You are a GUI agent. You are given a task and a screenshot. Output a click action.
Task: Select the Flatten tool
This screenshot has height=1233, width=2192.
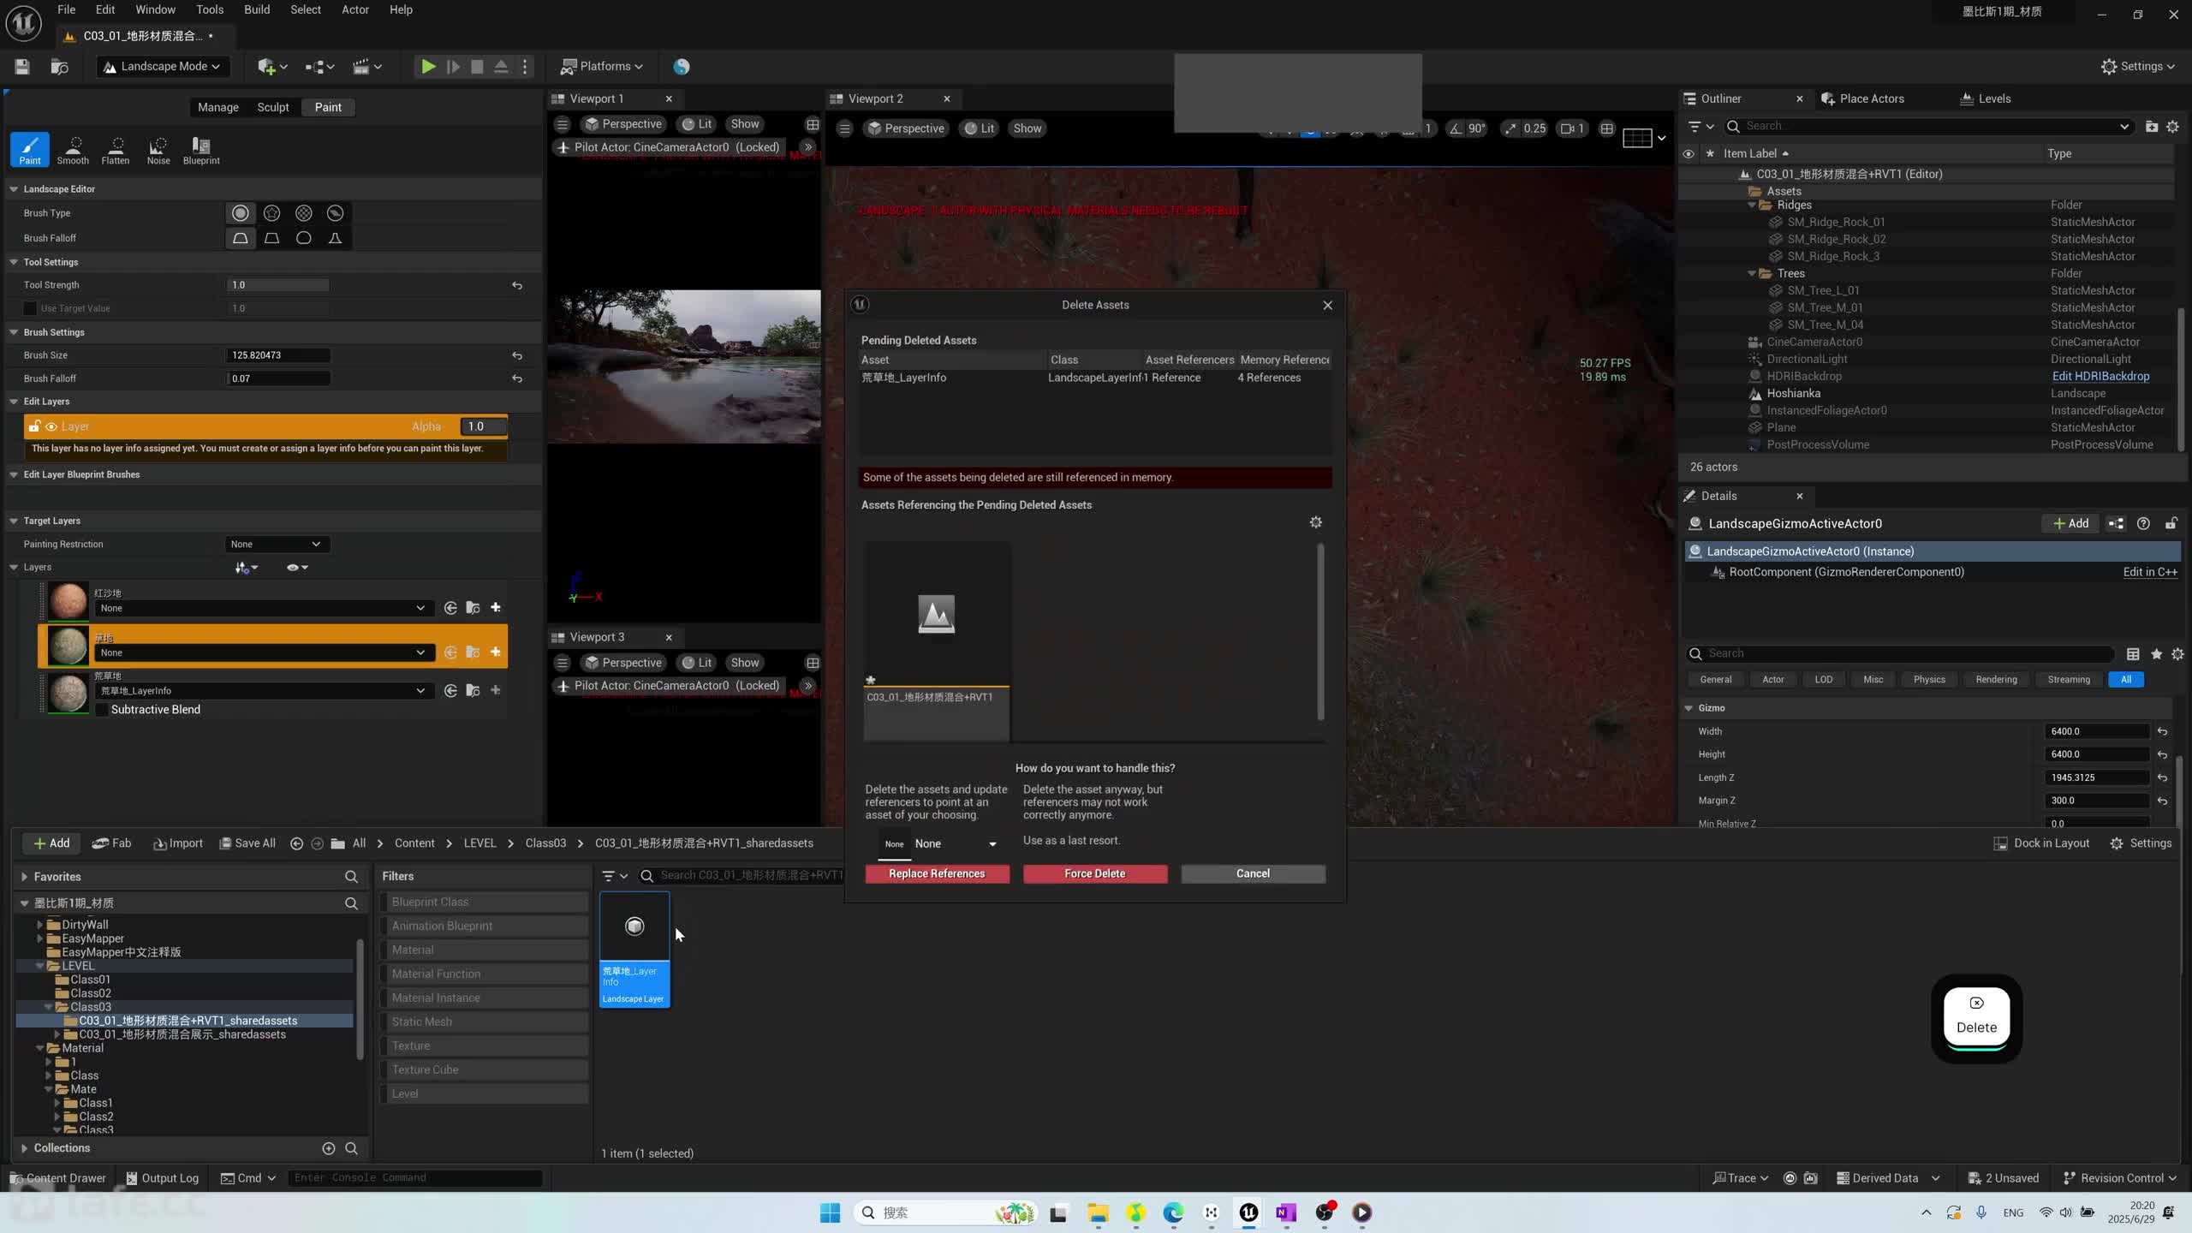pyautogui.click(x=116, y=149)
